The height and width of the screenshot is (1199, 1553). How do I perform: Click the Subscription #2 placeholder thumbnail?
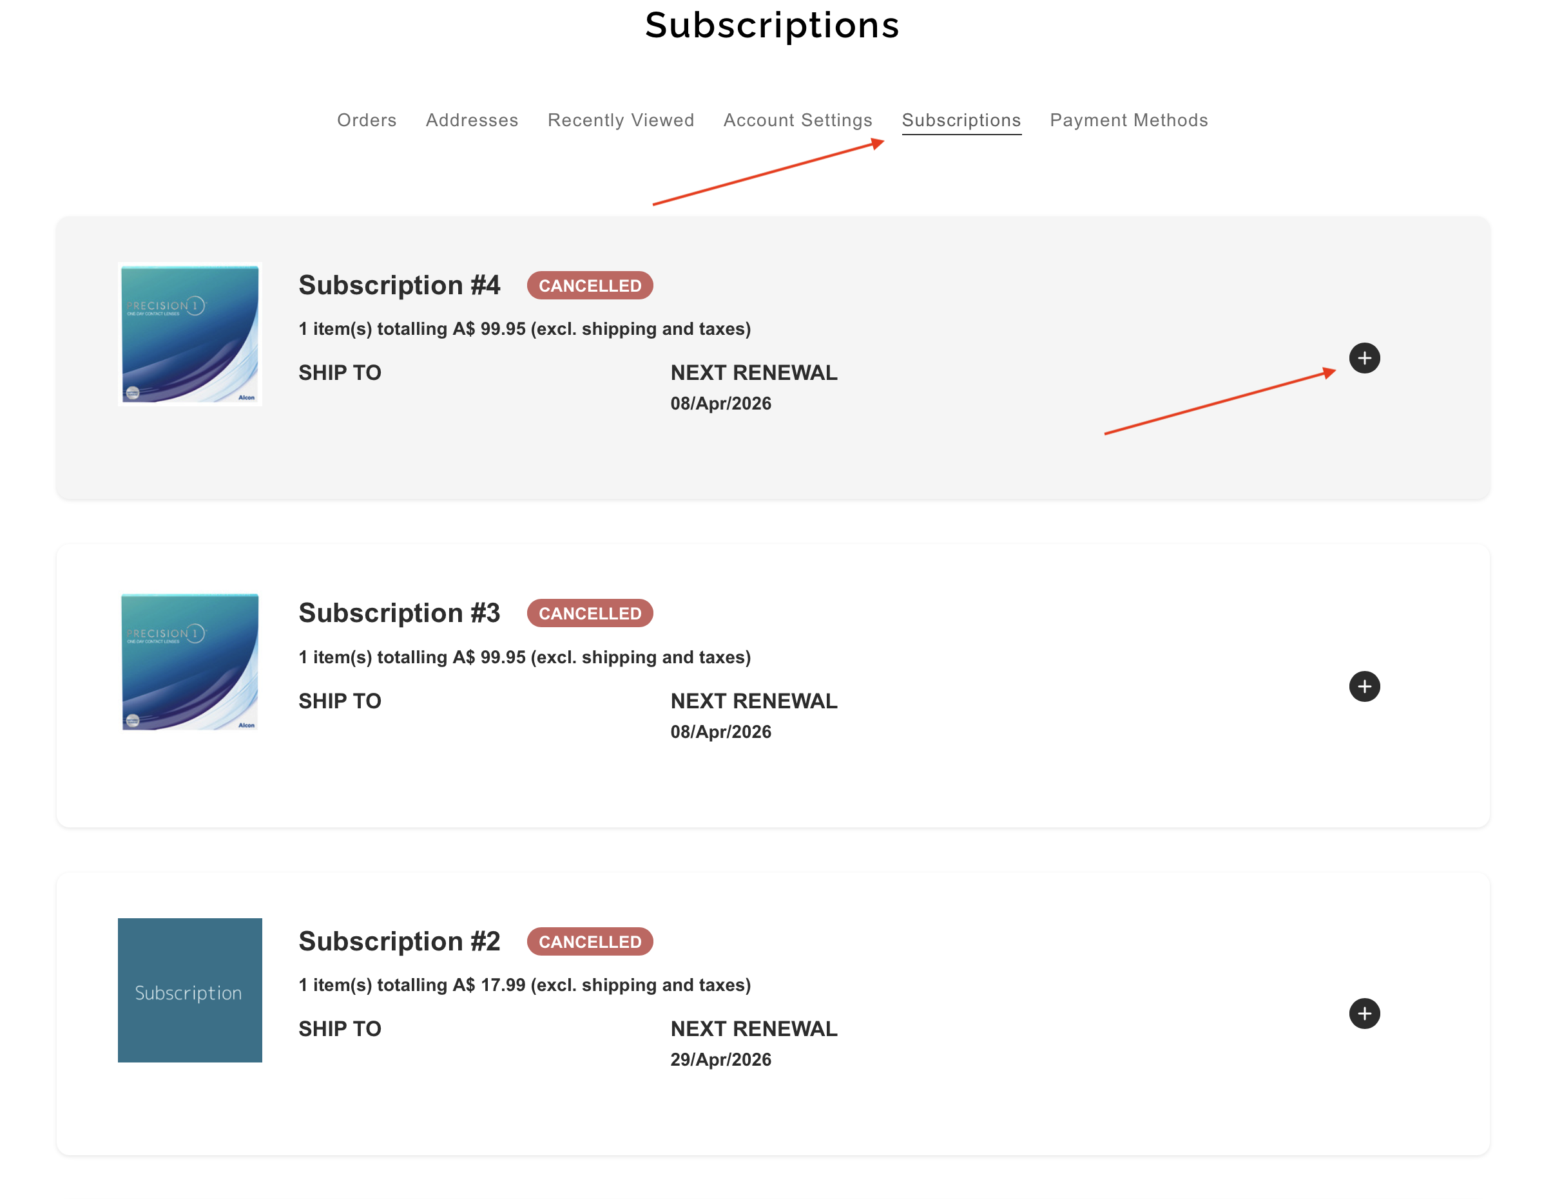point(190,990)
